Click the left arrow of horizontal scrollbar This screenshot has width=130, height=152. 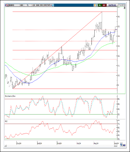6,146
